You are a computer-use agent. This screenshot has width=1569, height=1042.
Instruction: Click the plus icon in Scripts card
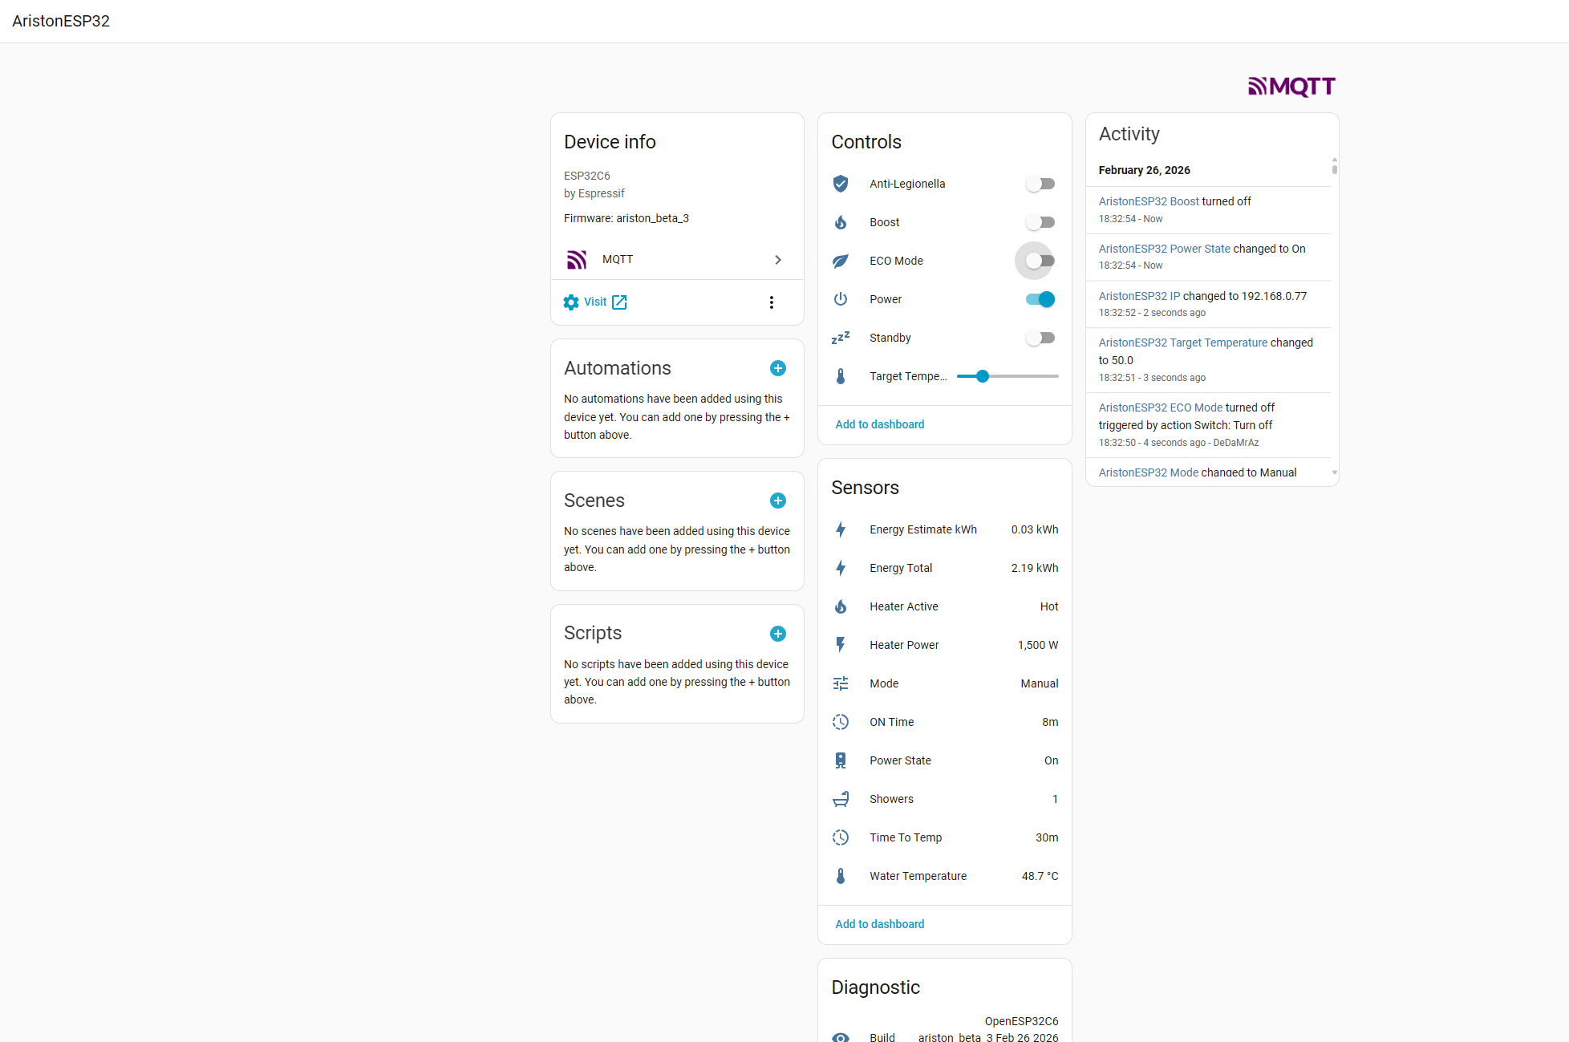[x=777, y=634]
